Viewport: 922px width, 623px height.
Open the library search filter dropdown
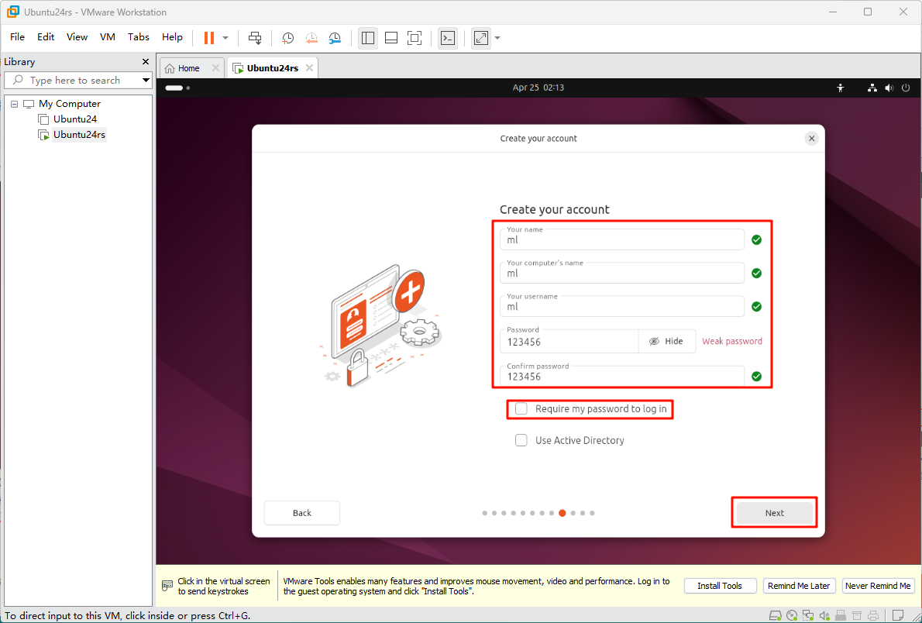click(x=146, y=80)
